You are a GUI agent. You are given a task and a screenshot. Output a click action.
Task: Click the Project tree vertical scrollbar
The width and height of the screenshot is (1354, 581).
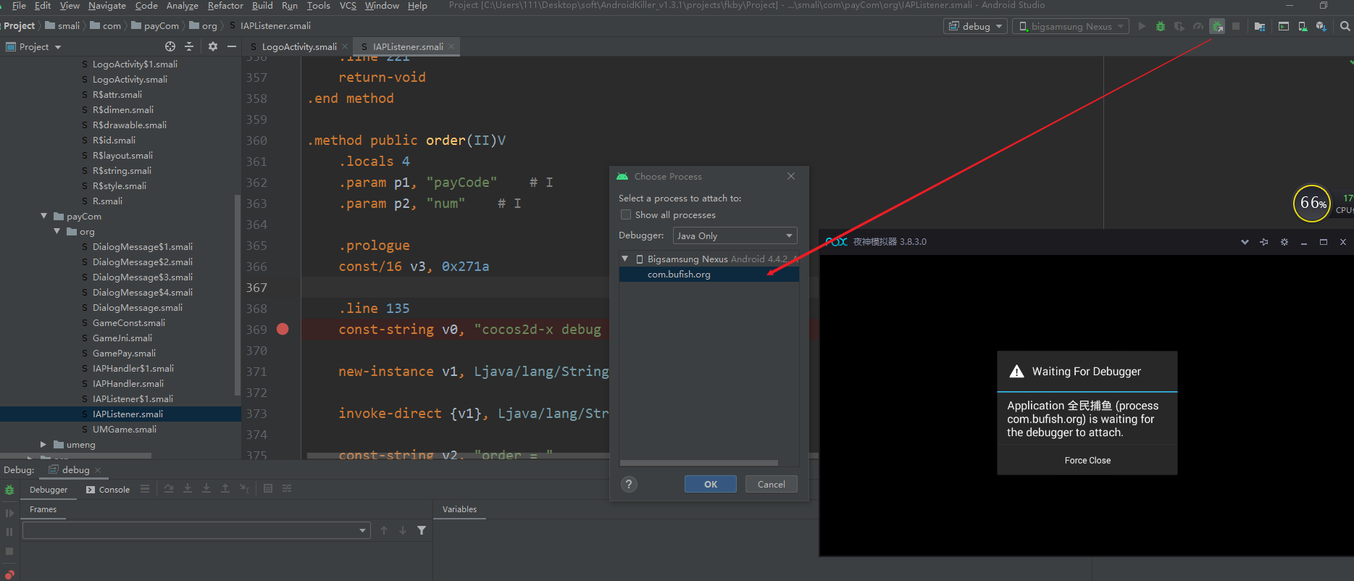click(238, 296)
